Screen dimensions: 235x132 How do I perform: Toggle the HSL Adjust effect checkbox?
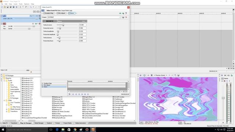point(58,13)
